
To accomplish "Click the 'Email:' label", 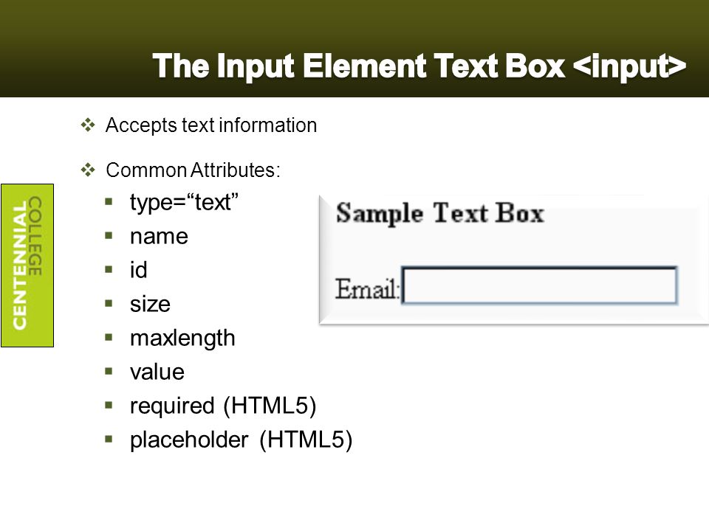I will pyautogui.click(x=367, y=289).
